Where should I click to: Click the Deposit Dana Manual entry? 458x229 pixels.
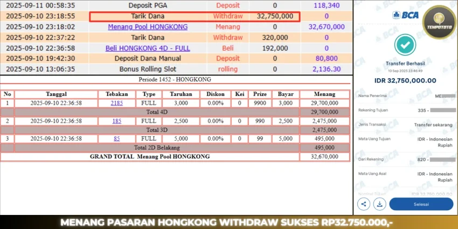tap(148, 58)
